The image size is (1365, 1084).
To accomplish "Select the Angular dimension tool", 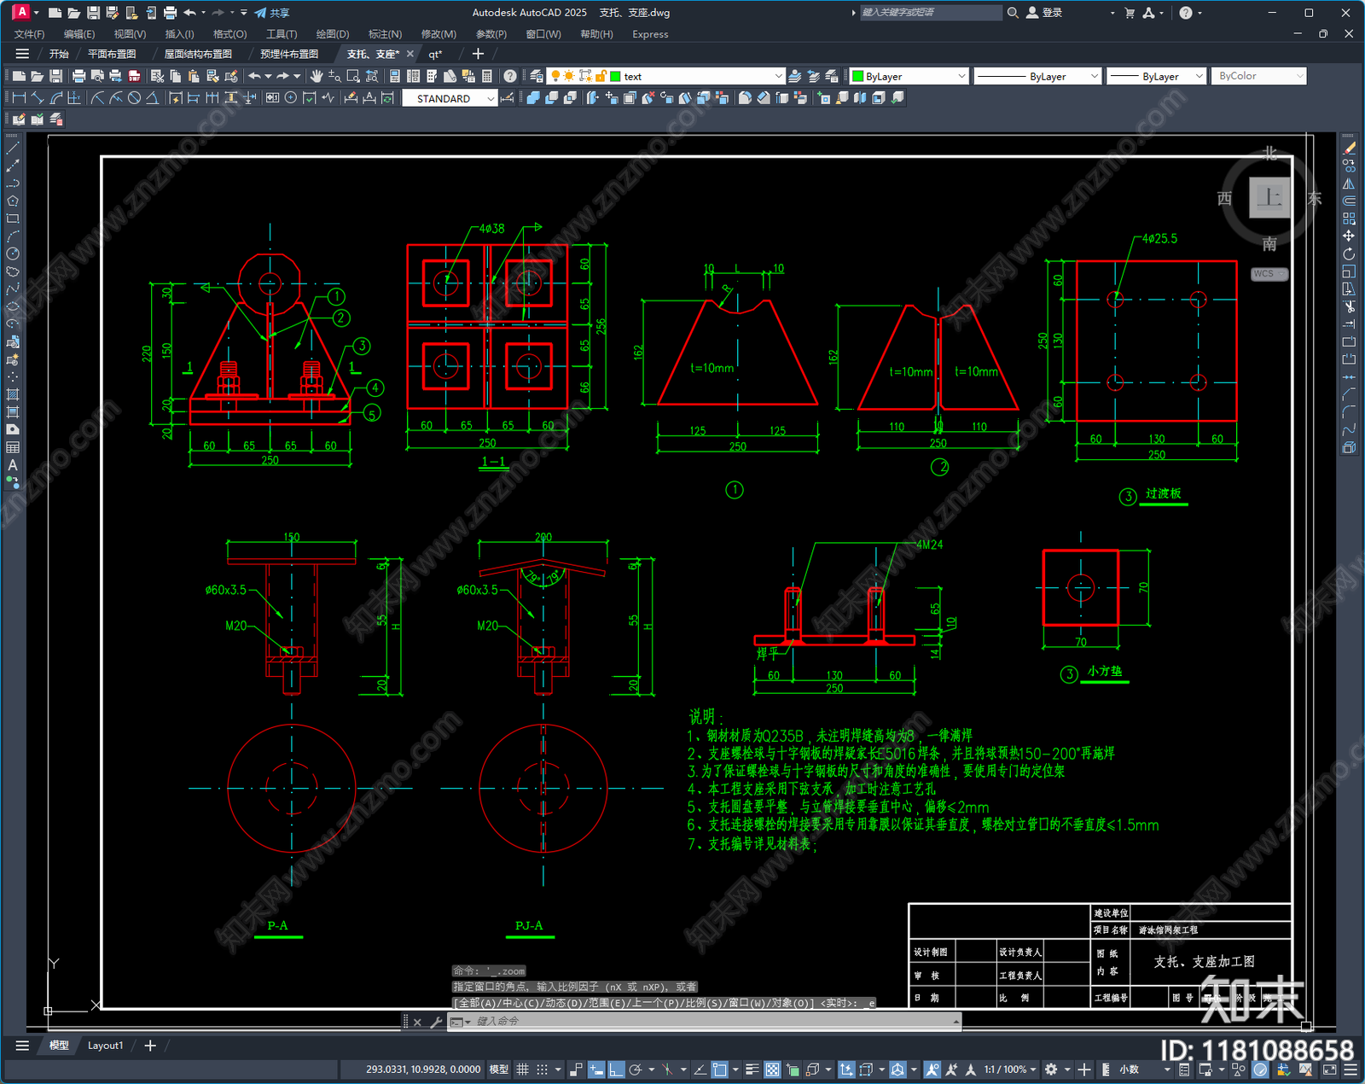I will pos(152,98).
